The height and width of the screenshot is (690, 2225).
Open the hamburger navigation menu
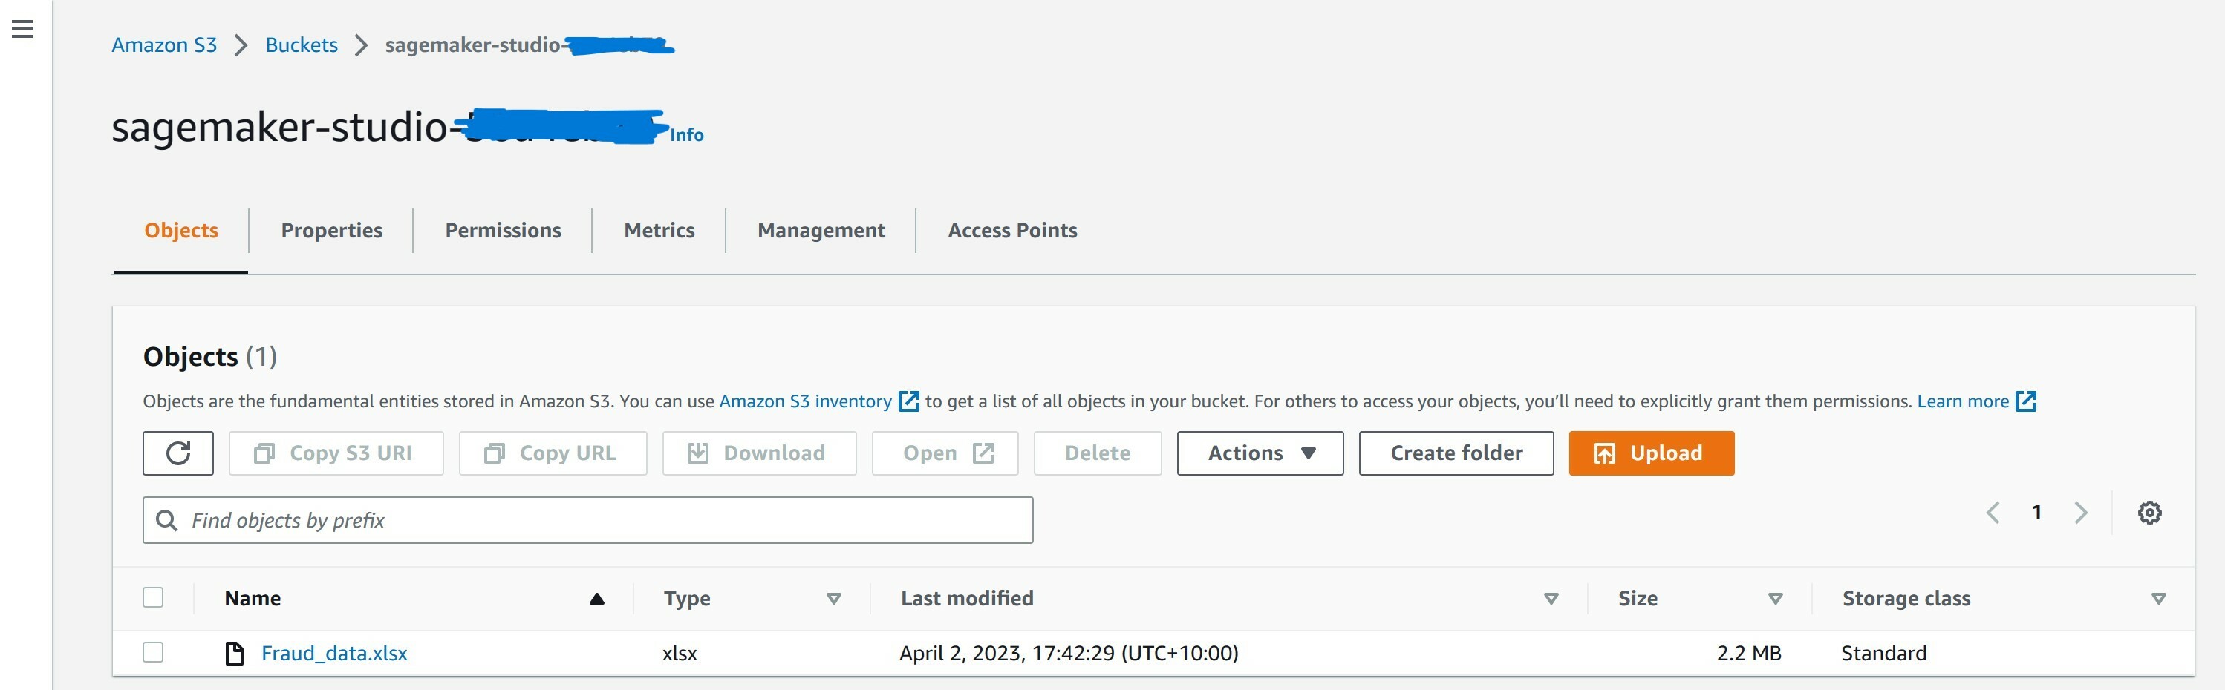tap(22, 30)
